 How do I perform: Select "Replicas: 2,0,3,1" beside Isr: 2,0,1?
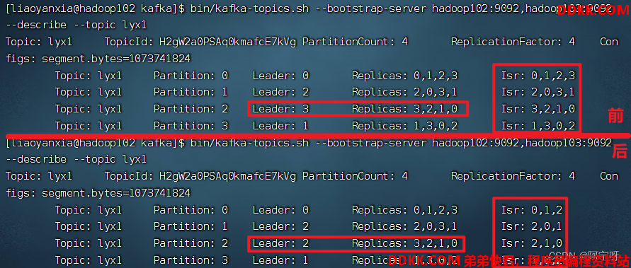(x=404, y=226)
